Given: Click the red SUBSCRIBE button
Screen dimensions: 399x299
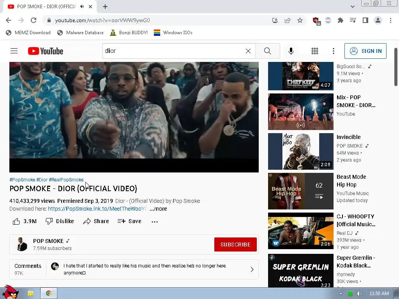Looking at the screenshot, I should click(x=235, y=244).
